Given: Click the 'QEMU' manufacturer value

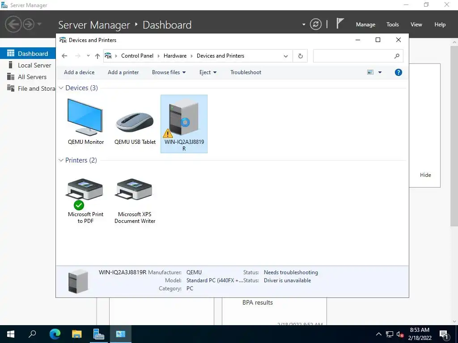Looking at the screenshot, I should (194, 272).
